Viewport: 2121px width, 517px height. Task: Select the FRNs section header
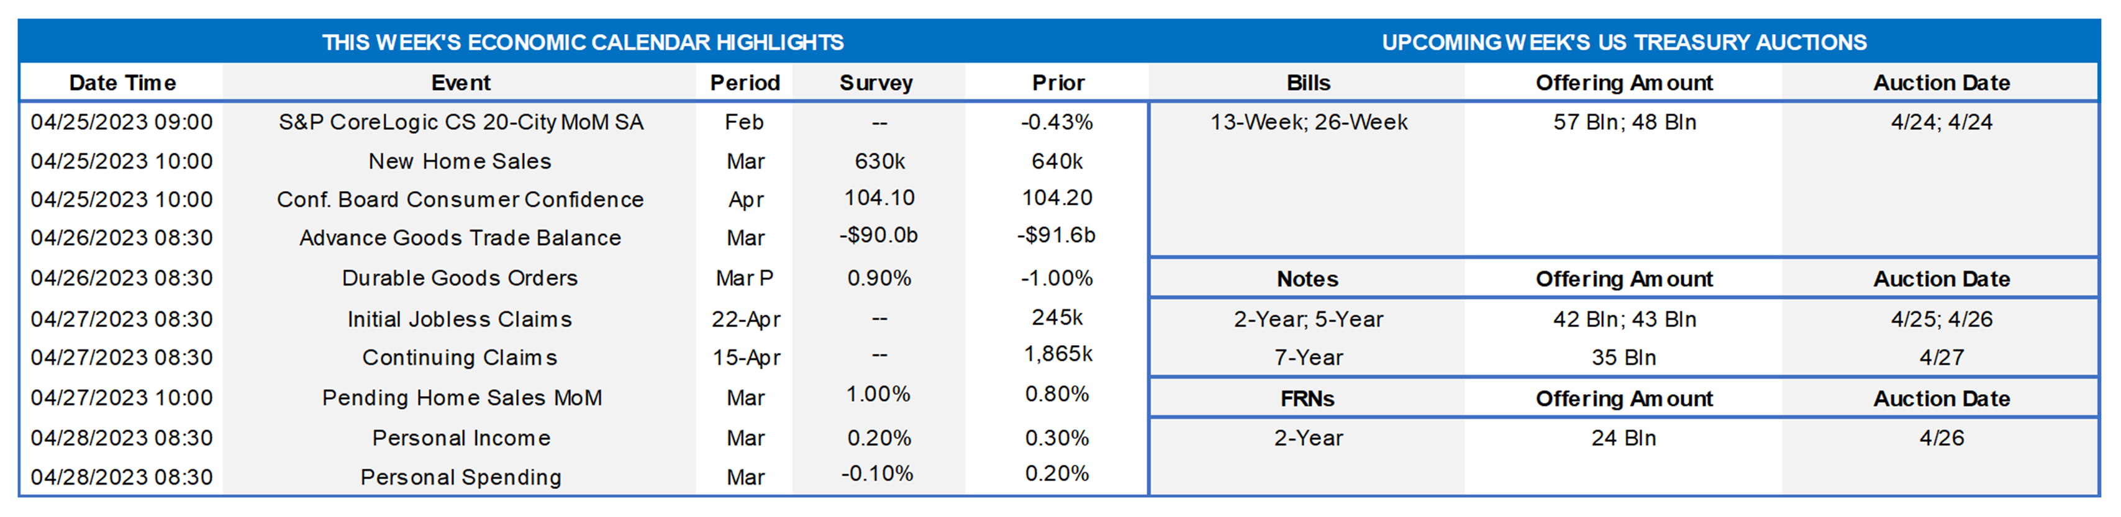click(x=1307, y=399)
